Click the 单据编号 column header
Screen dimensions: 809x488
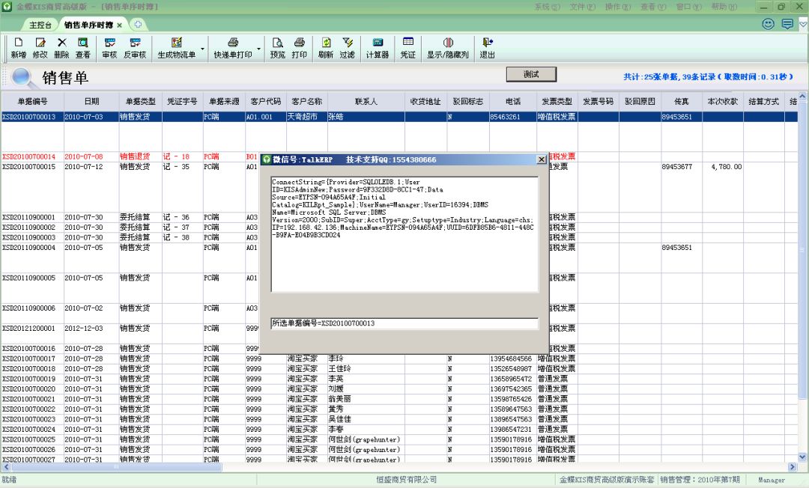[32, 102]
